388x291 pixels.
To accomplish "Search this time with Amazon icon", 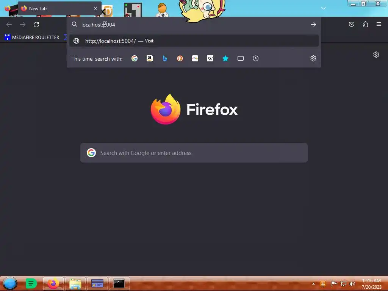I will tap(149, 58).
